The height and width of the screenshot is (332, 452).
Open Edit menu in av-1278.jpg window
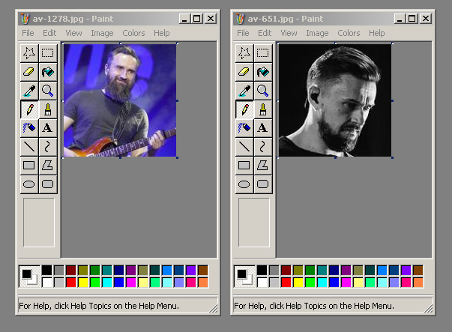49,33
